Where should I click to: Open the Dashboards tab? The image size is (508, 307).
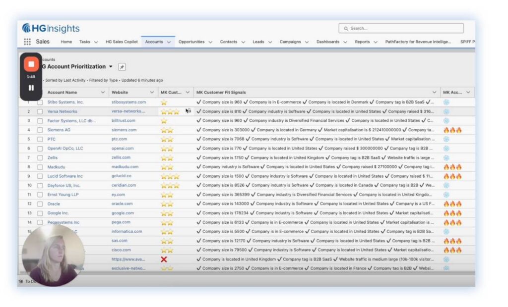(x=328, y=42)
